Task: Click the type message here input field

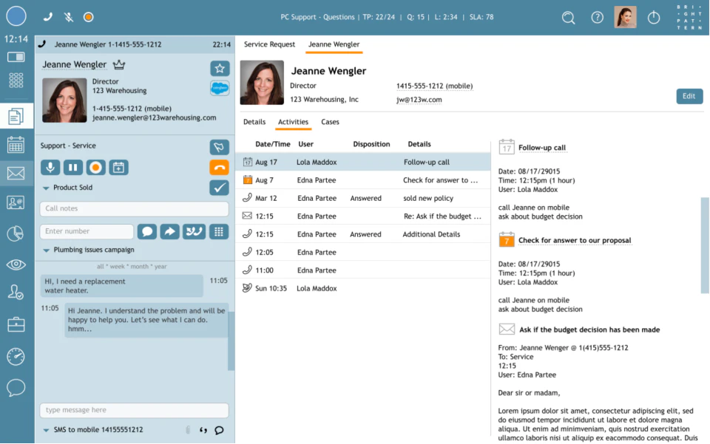Action: [134, 409]
